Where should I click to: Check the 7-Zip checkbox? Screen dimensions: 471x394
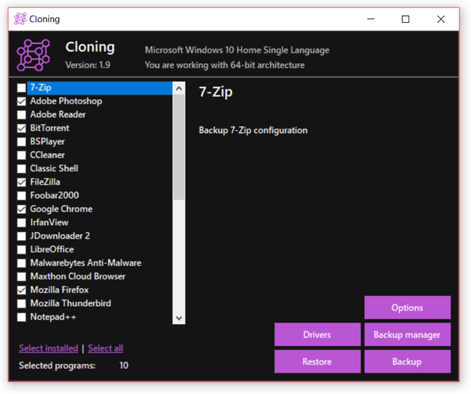click(x=22, y=88)
